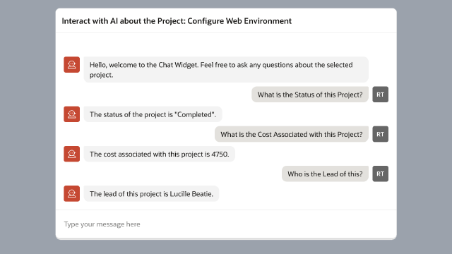Click the "cost is 4750" reply bubble
Viewport: 452px width, 254px height.
[x=159, y=154]
